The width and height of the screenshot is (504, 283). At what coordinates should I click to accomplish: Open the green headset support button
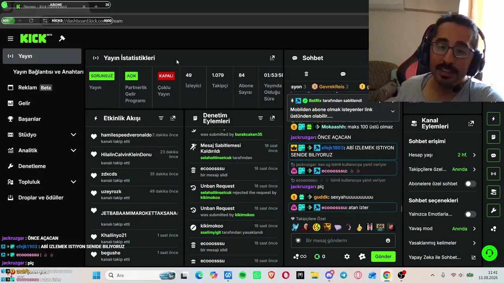click(489, 253)
